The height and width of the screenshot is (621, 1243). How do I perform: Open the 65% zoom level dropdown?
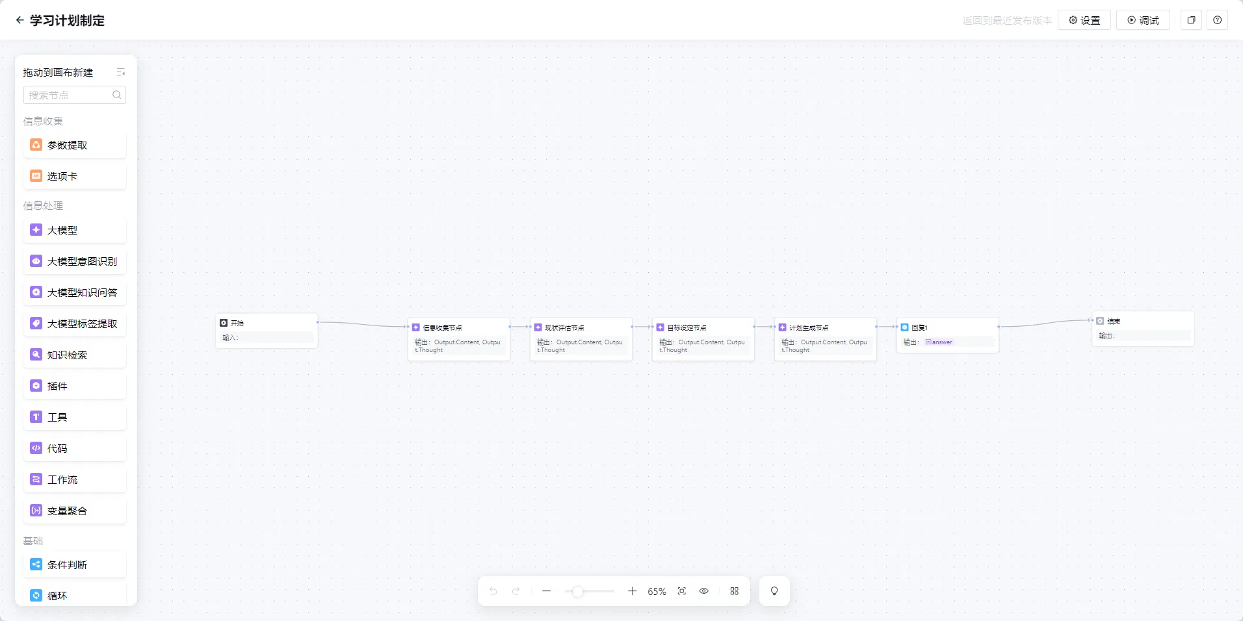pos(657,591)
